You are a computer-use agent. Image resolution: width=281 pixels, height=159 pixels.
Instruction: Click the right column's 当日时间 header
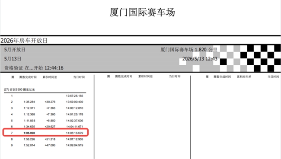273,77
